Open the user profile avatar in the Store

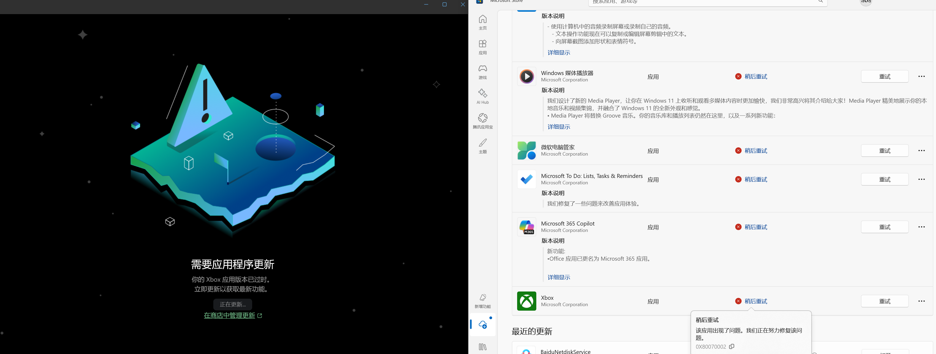866,2
